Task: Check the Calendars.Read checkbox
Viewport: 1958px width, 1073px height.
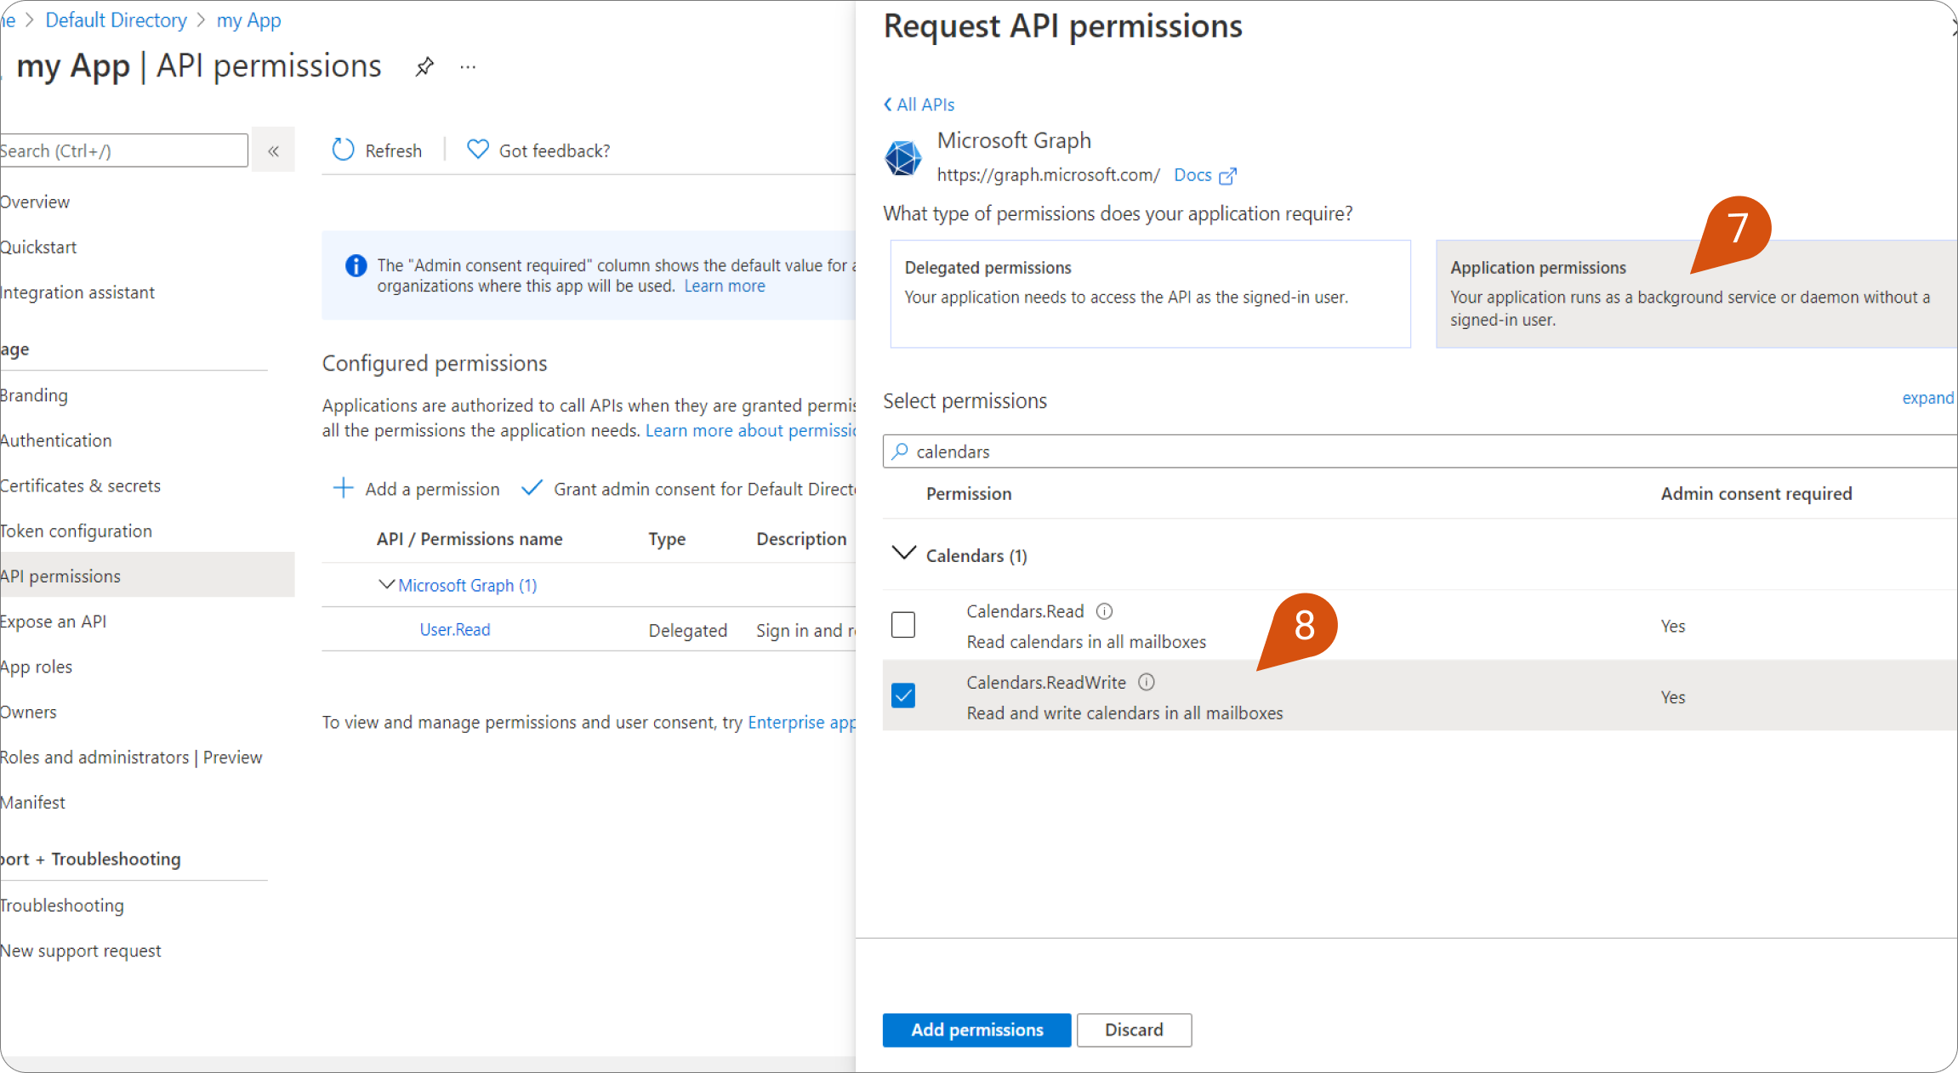Action: pyautogui.click(x=903, y=625)
